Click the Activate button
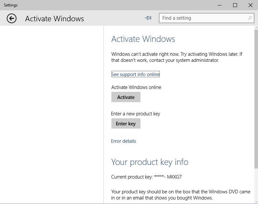This screenshot has height=204, width=258. click(x=126, y=97)
